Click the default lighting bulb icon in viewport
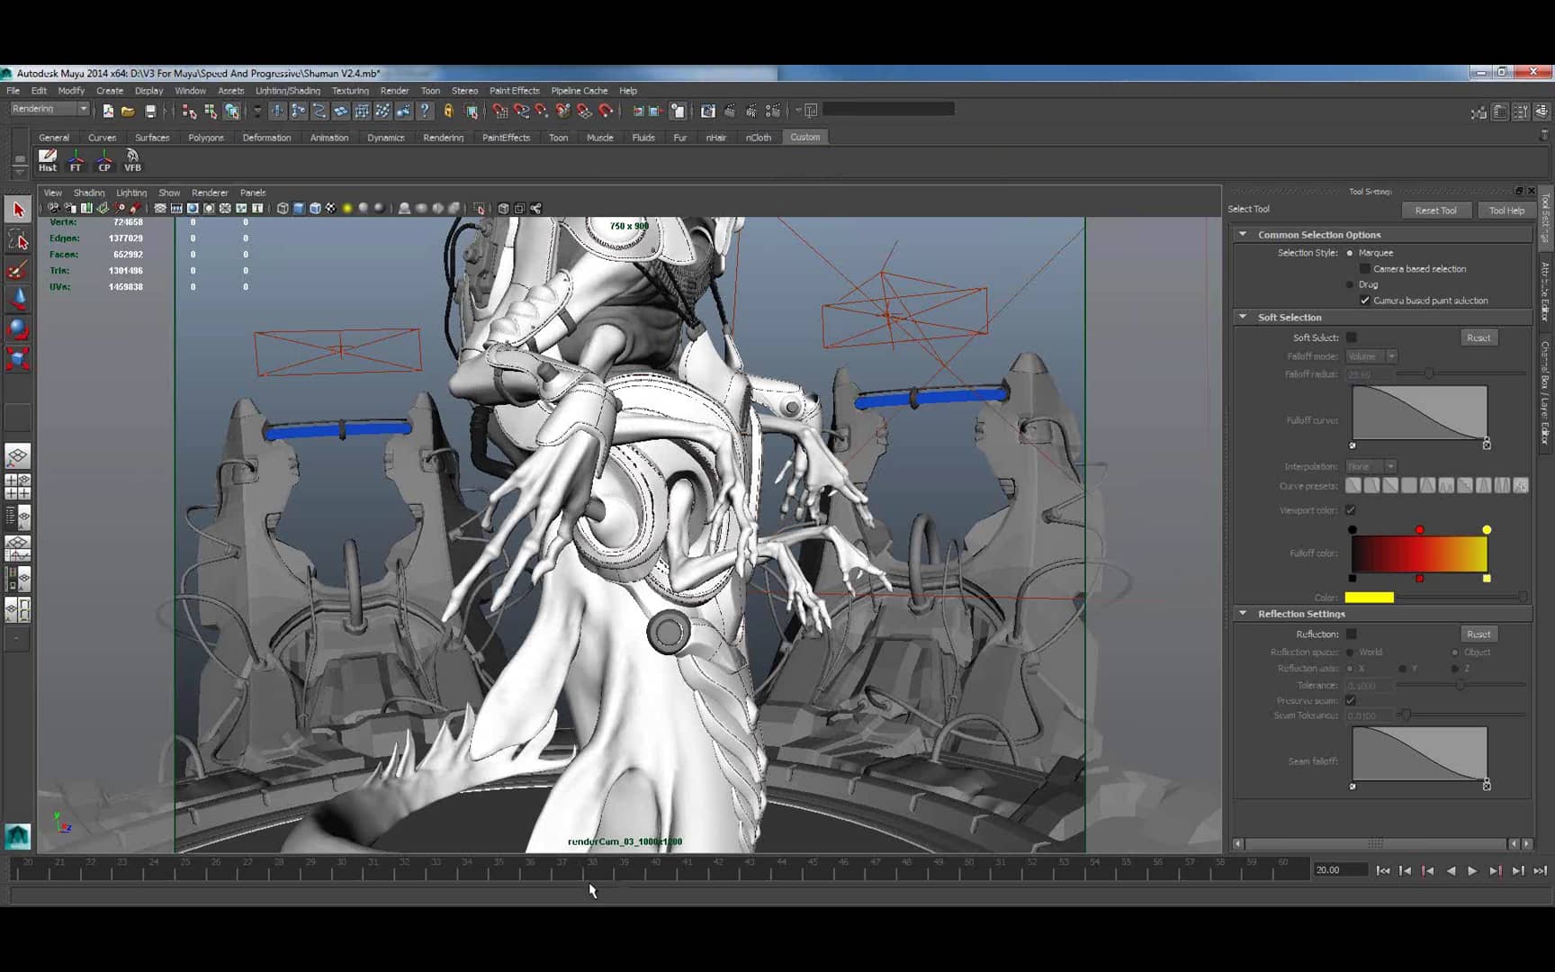Viewport: 1555px width, 972px height. 346,208
